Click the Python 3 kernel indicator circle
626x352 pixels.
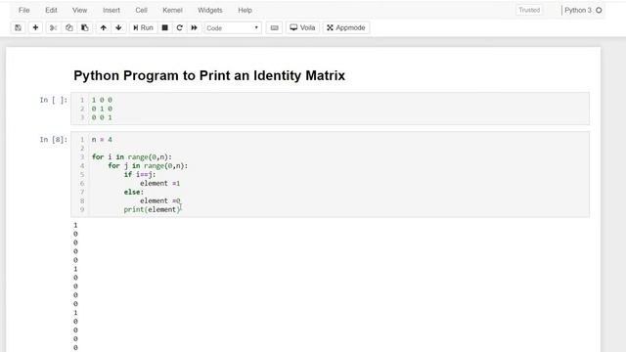tap(599, 10)
